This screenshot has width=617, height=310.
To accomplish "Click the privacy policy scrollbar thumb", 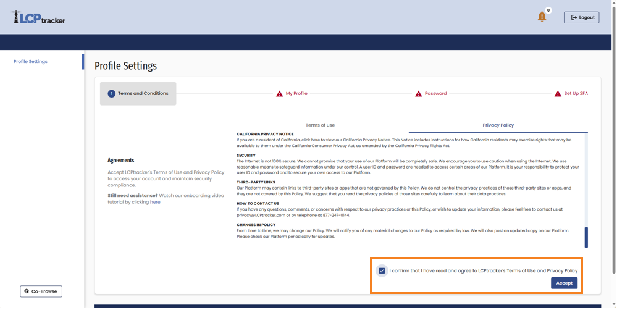I will coord(586,237).
